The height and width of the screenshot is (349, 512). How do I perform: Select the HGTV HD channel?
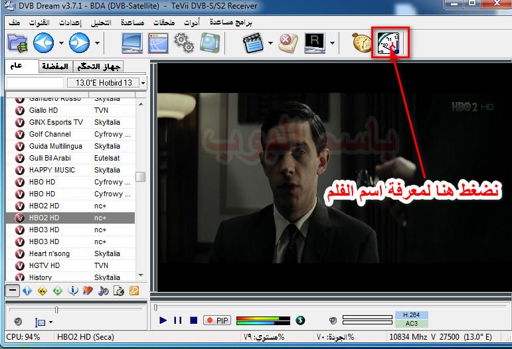[70, 265]
